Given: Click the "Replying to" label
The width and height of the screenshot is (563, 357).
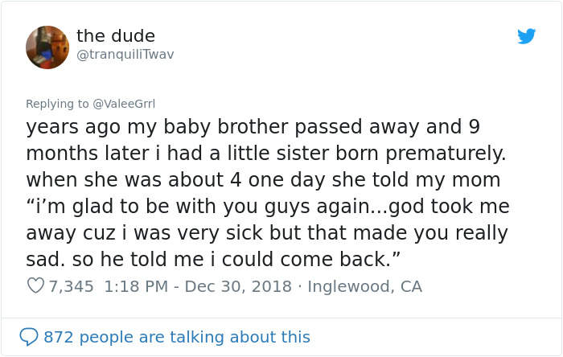Looking at the screenshot, I should click(57, 103).
